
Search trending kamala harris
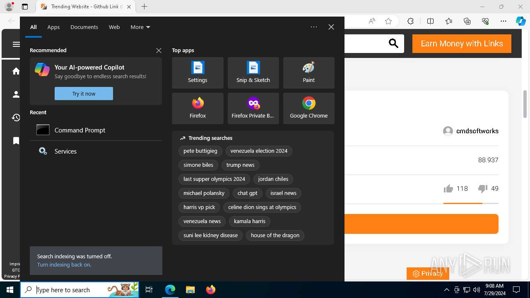(x=250, y=221)
